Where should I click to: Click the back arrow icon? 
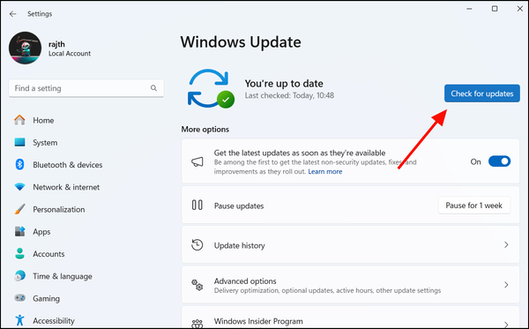point(13,14)
